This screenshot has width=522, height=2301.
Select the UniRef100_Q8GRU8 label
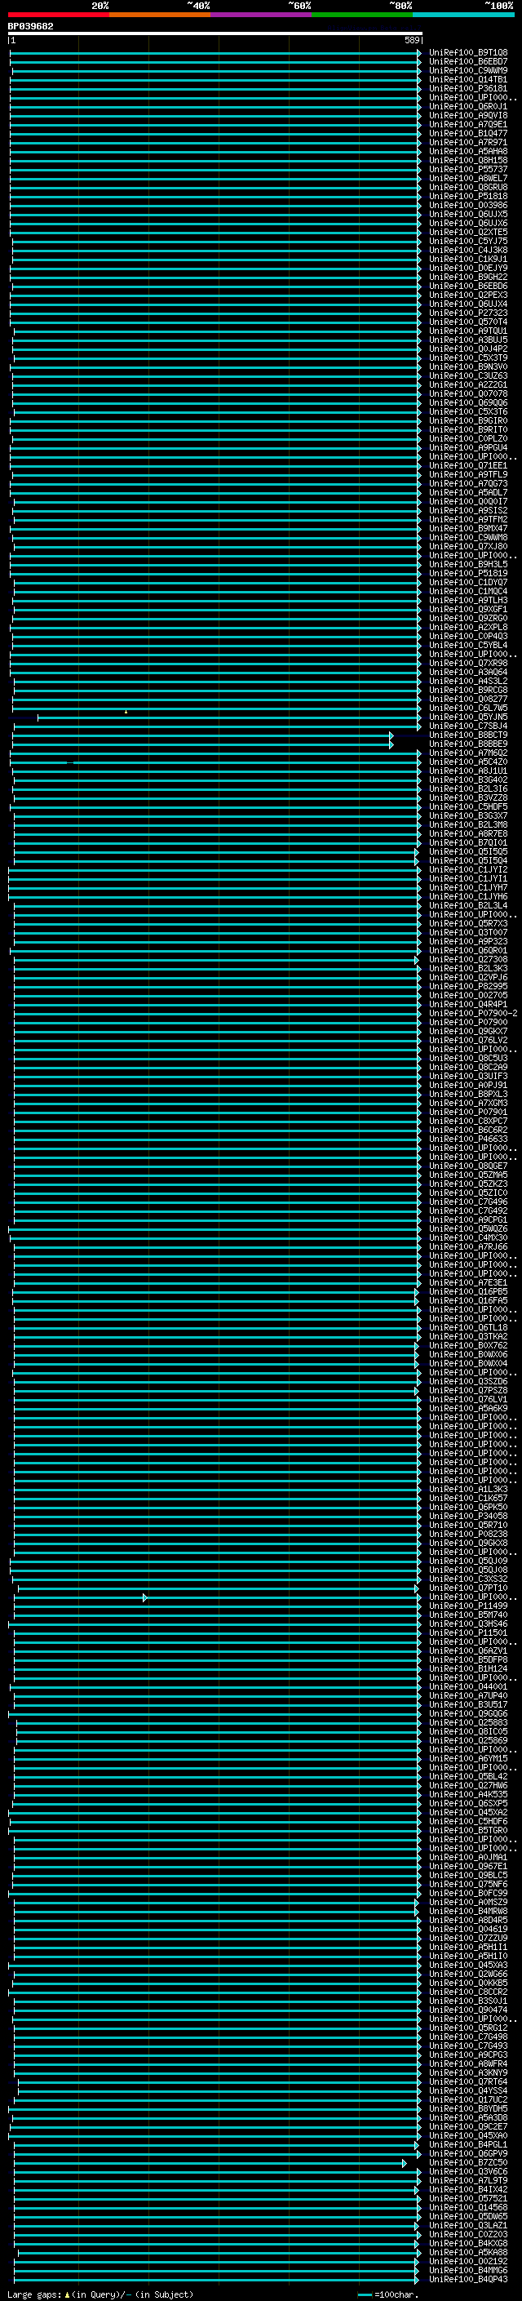click(467, 187)
